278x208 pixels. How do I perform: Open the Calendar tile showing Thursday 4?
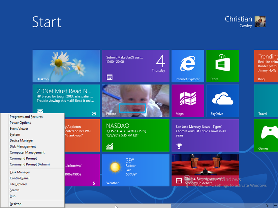pos(136,66)
